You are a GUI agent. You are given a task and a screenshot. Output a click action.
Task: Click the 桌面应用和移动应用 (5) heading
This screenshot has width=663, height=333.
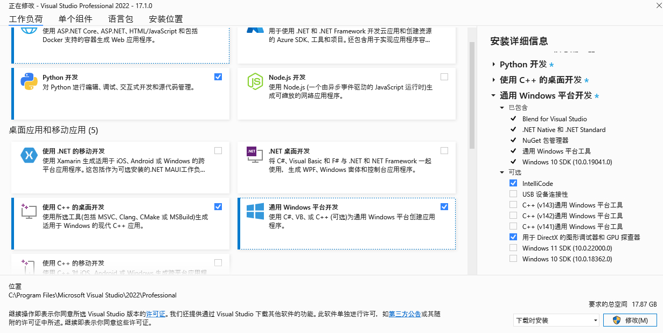click(x=54, y=130)
